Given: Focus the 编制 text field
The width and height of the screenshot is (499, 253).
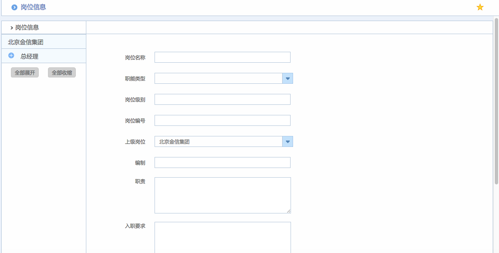Looking at the screenshot, I should 222,162.
